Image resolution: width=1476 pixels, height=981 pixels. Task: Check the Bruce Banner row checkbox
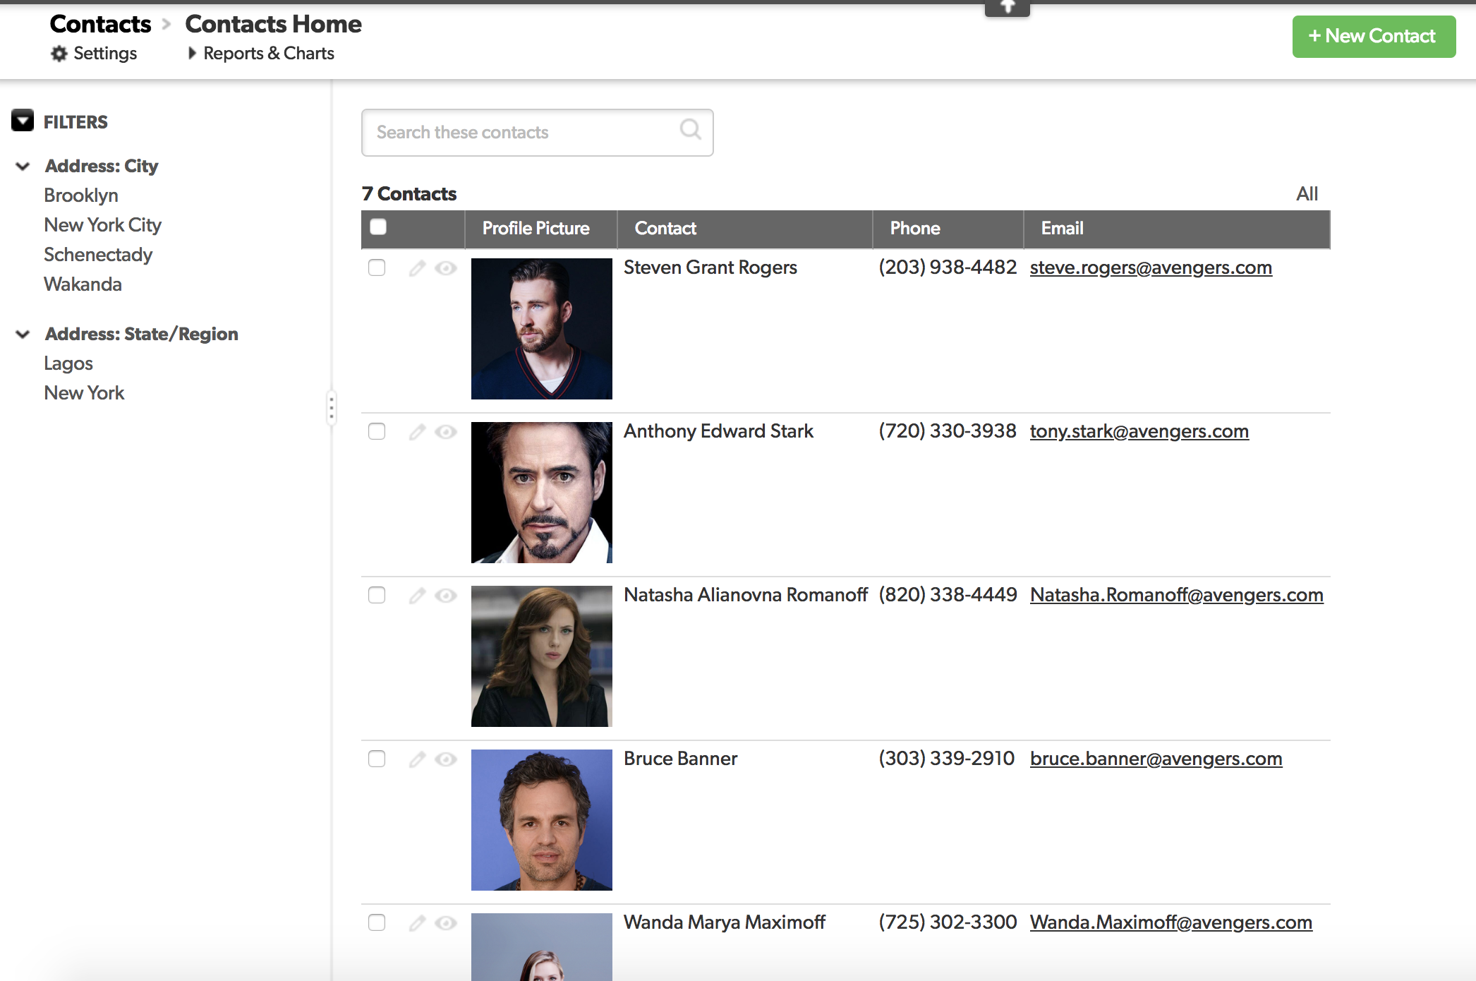coord(377,759)
